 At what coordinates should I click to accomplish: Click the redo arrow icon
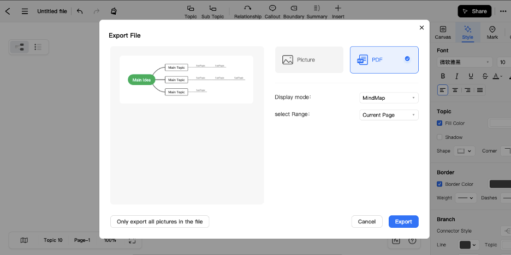97,11
